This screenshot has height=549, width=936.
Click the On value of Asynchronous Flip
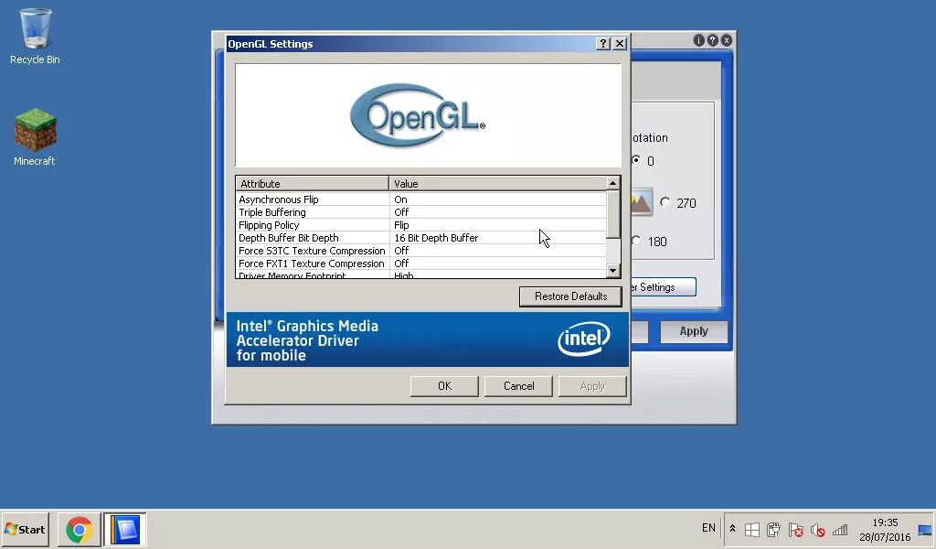pos(400,199)
